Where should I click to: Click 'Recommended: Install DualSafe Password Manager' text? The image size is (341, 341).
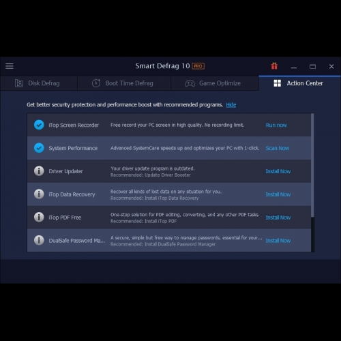click(x=163, y=244)
